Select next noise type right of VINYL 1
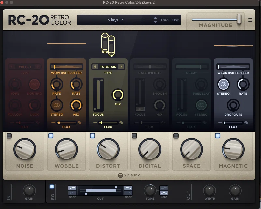261x209 pixels. [38, 67]
